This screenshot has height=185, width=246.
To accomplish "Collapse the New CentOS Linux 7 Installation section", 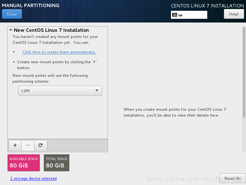I will pyautogui.click(x=11, y=30).
